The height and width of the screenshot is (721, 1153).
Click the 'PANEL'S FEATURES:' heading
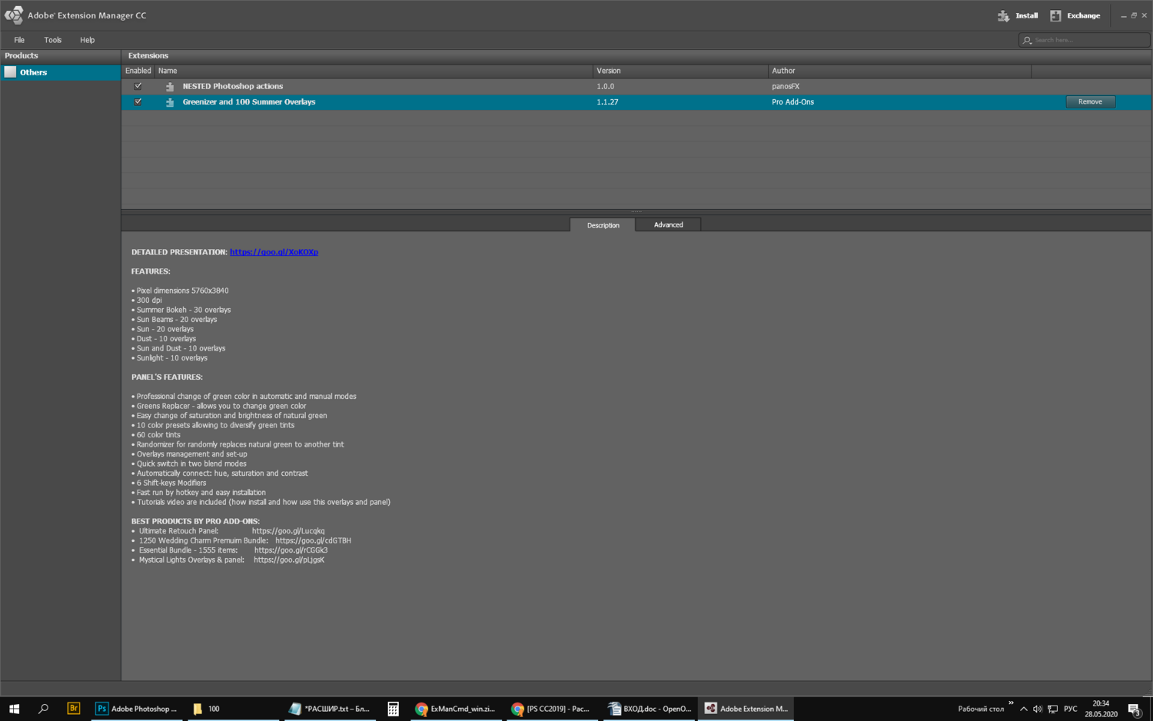coord(167,377)
